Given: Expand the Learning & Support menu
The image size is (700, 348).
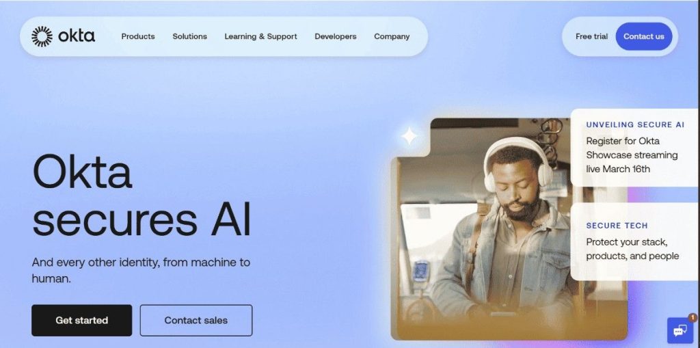Looking at the screenshot, I should pyautogui.click(x=260, y=37).
